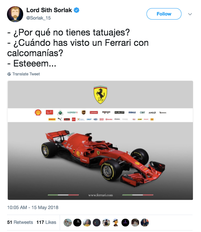Open the first liker avatar

point(68,222)
